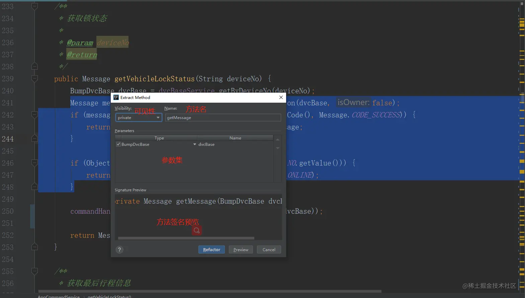
Task: Click the signature preview horizontal scrollbar
Action: point(186,238)
